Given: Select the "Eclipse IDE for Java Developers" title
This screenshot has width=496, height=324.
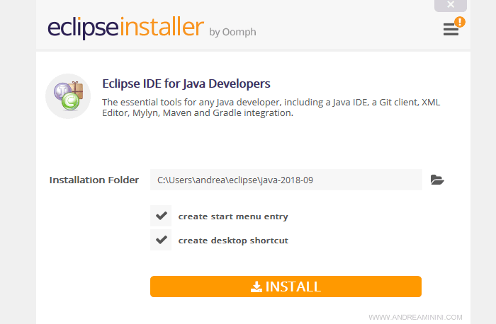Looking at the screenshot, I should [x=186, y=83].
